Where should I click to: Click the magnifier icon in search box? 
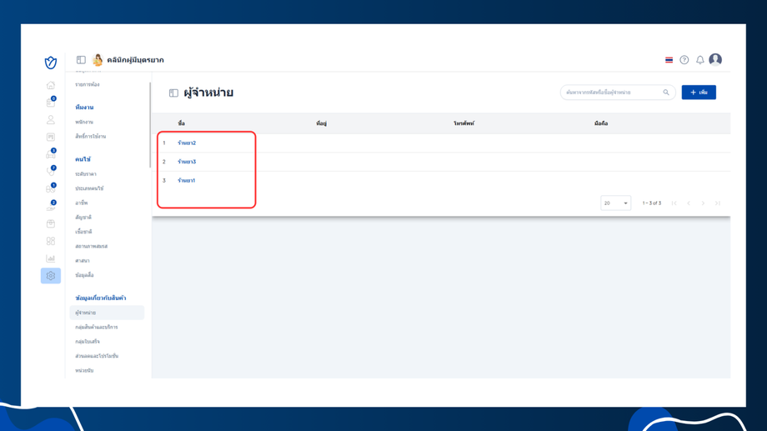[x=666, y=92]
